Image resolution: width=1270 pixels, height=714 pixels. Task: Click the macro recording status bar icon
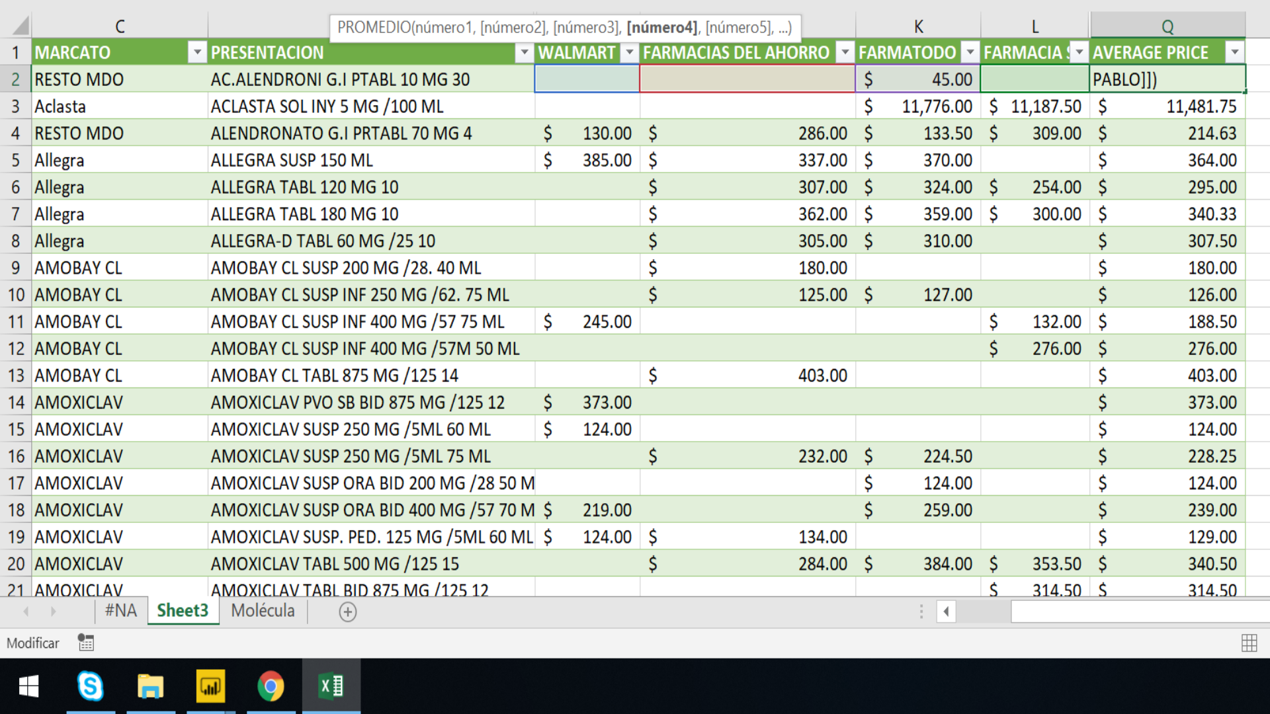coord(86,643)
